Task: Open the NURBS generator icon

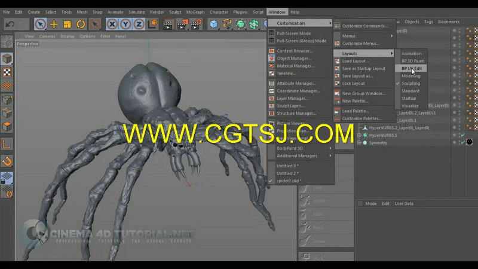Action: 241,24
